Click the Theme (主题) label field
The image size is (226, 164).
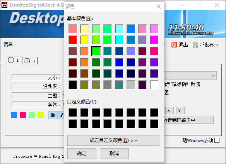(x=36, y=95)
